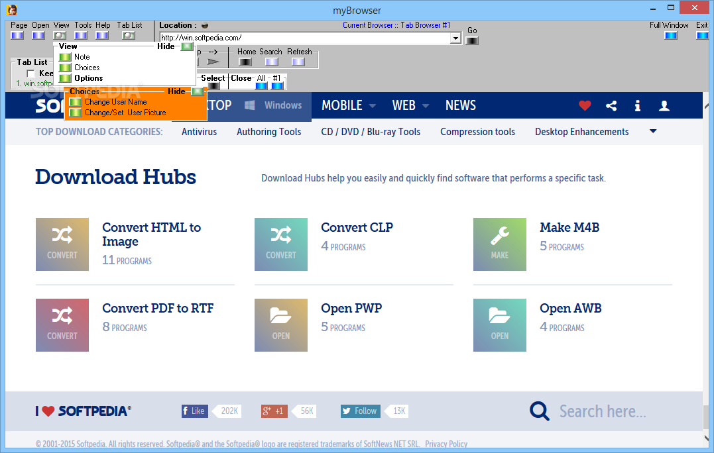This screenshot has width=714, height=453.
Task: Open the Convert CLP hub link
Action: click(357, 227)
